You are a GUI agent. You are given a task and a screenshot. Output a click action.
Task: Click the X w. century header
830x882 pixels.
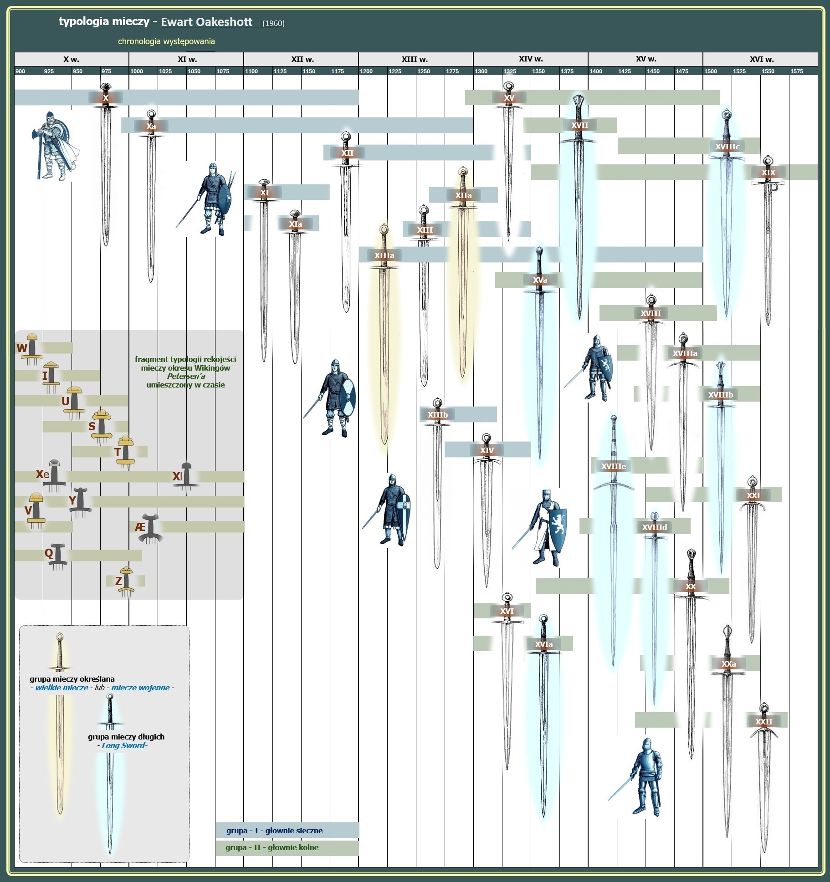pyautogui.click(x=71, y=59)
